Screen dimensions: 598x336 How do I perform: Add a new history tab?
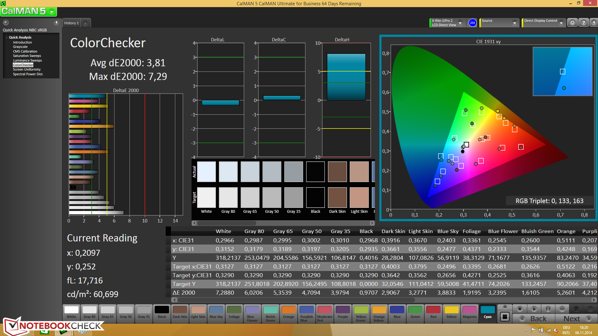point(85,23)
